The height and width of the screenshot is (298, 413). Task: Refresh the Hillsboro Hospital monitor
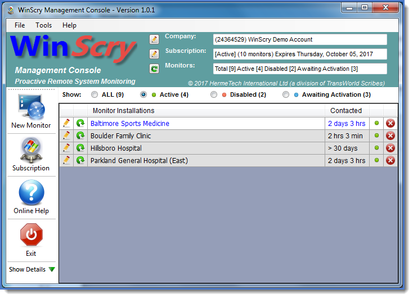(80, 148)
